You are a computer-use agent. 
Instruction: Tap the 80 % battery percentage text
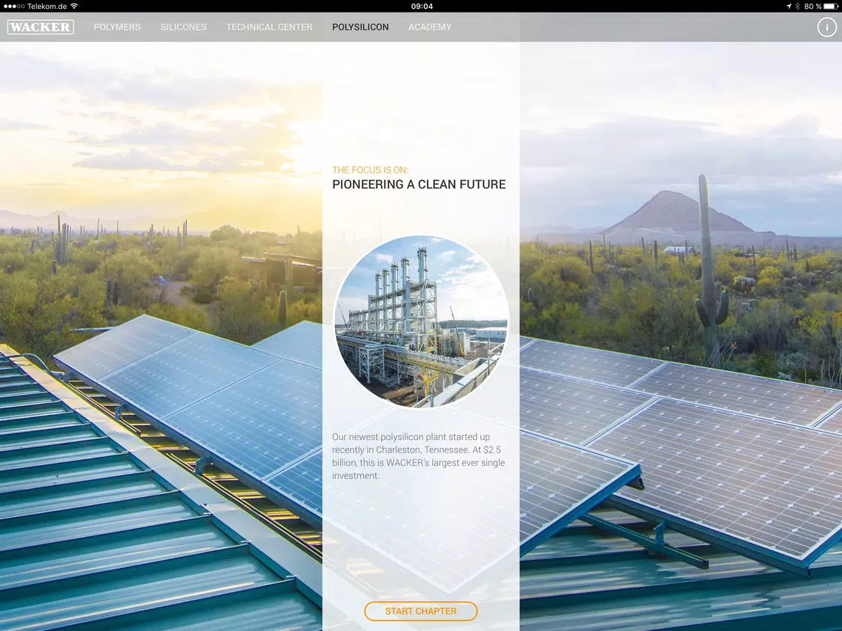[812, 6]
